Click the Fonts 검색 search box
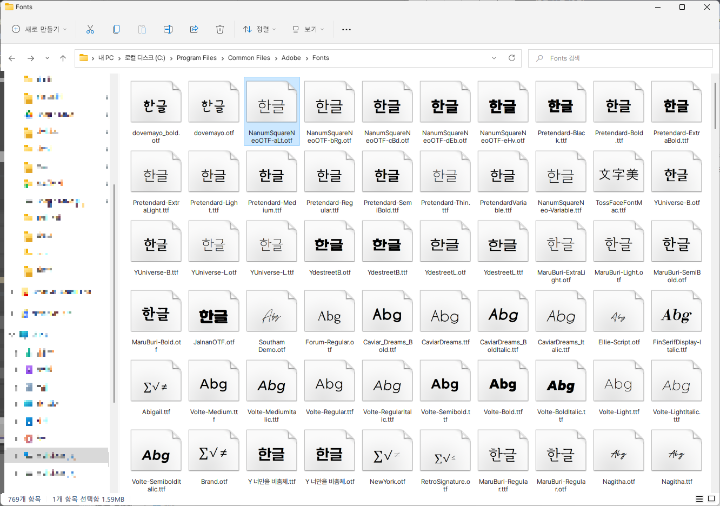This screenshot has height=506, width=720. (x=621, y=58)
